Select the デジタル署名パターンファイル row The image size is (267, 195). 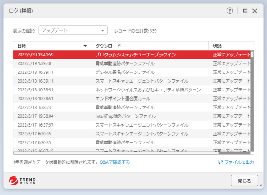point(132,72)
